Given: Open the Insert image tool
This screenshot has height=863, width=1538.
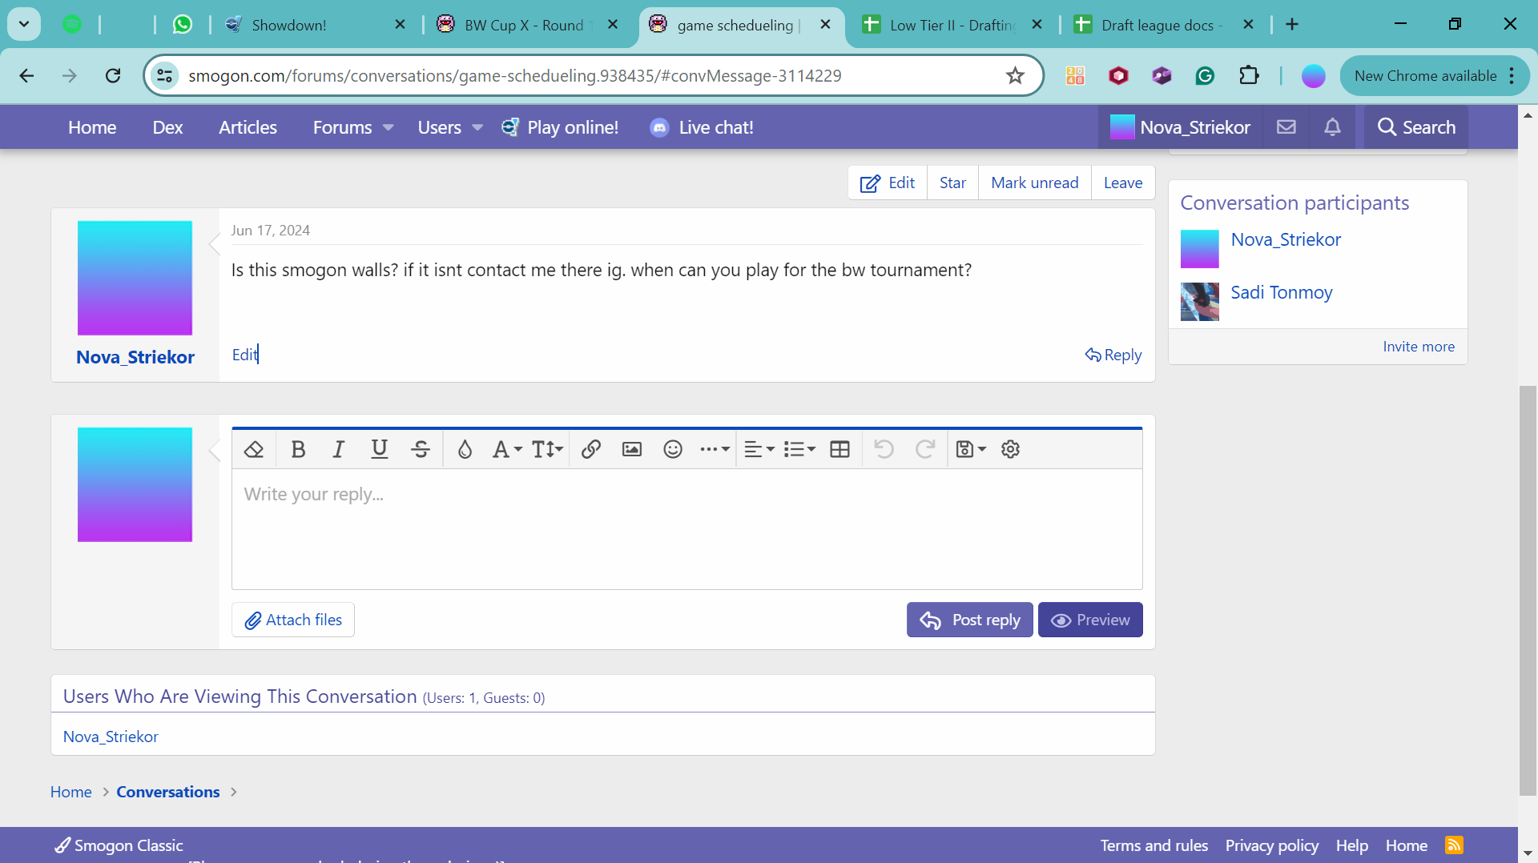Looking at the screenshot, I should pyautogui.click(x=632, y=449).
